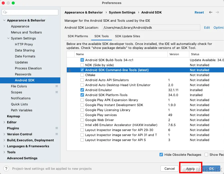Click the project-level icon beside File Colors
Viewport: 224px width, 174px height.
57,86
